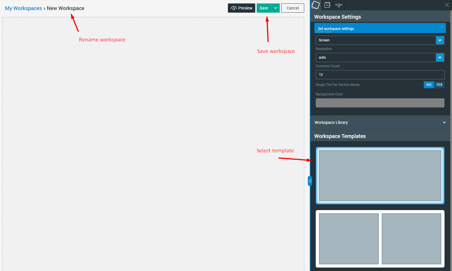Dismiss the 'Set workspace settings' hint
The image size is (452, 271).
(x=442, y=27)
